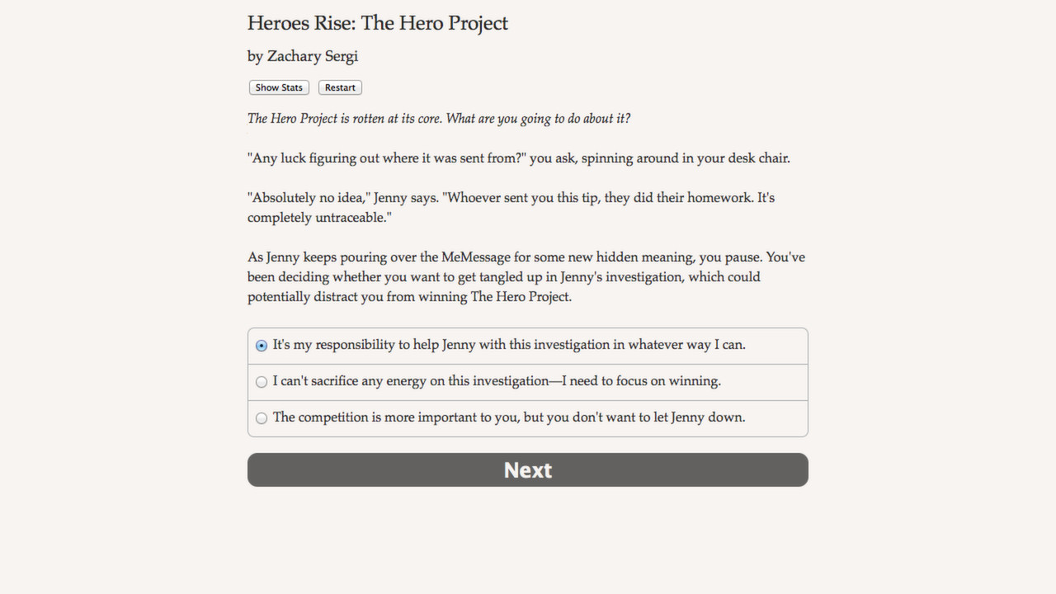Click the italic tagline about The Hero Project

438,118
